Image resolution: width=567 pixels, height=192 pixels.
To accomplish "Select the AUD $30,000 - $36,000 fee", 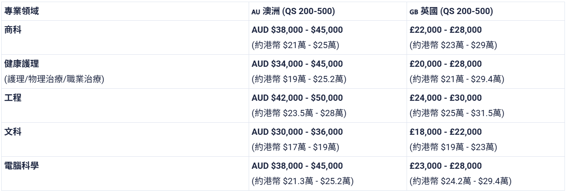I will pyautogui.click(x=297, y=132).
